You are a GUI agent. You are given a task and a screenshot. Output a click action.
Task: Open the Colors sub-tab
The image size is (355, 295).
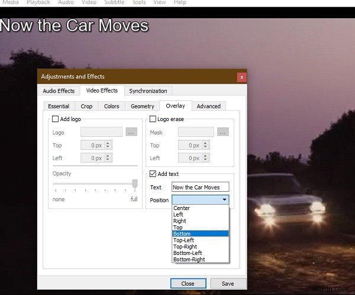[x=111, y=106]
